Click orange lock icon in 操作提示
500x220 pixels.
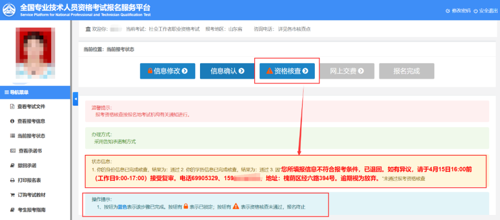[186, 206]
